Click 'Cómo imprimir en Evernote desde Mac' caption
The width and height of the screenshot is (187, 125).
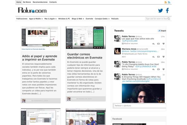click(x=33, y=49)
